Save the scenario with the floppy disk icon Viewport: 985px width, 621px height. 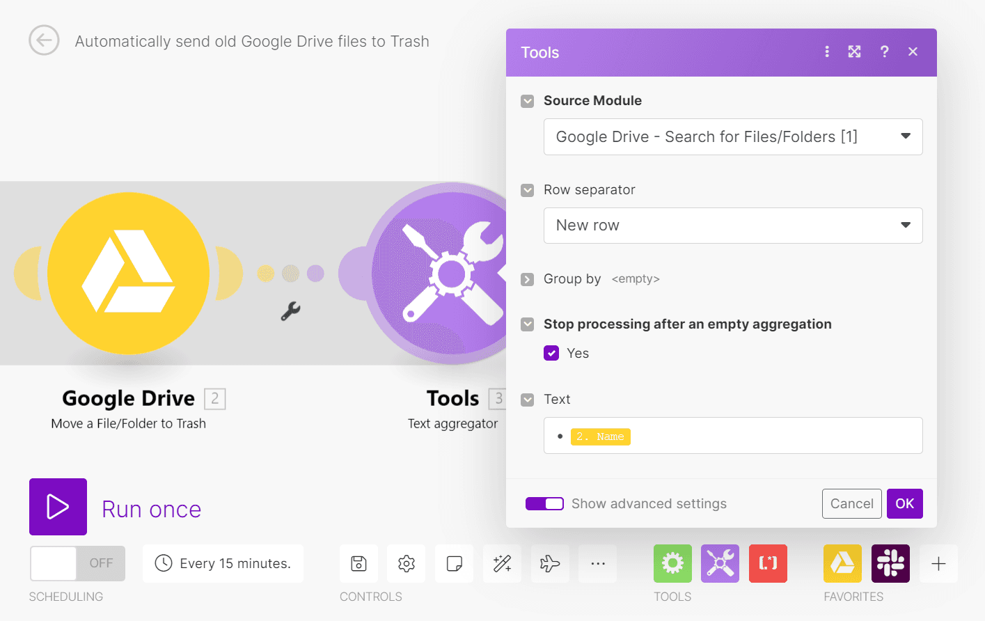358,563
